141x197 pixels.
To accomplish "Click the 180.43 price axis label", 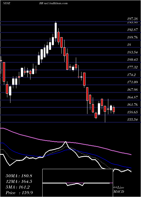I will [x=133, y=60].
